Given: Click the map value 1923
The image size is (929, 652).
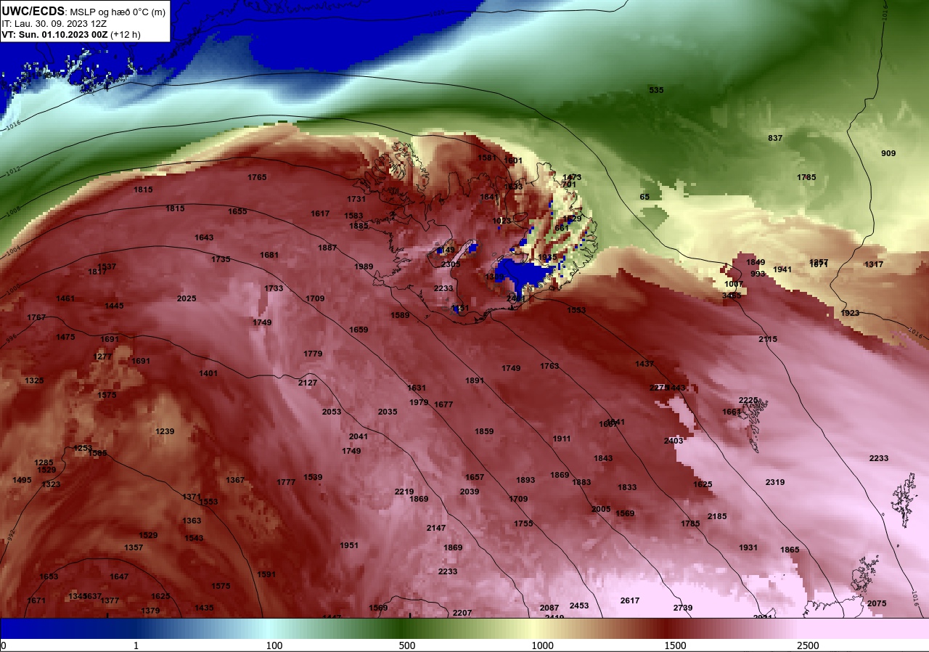Looking at the screenshot, I should (850, 313).
